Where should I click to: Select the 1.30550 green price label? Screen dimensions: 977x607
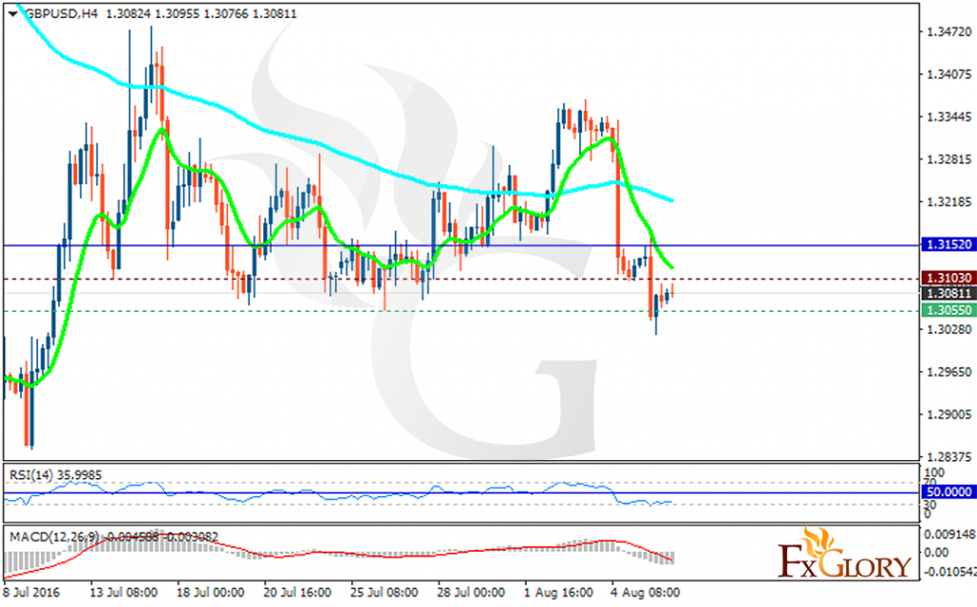tap(949, 310)
